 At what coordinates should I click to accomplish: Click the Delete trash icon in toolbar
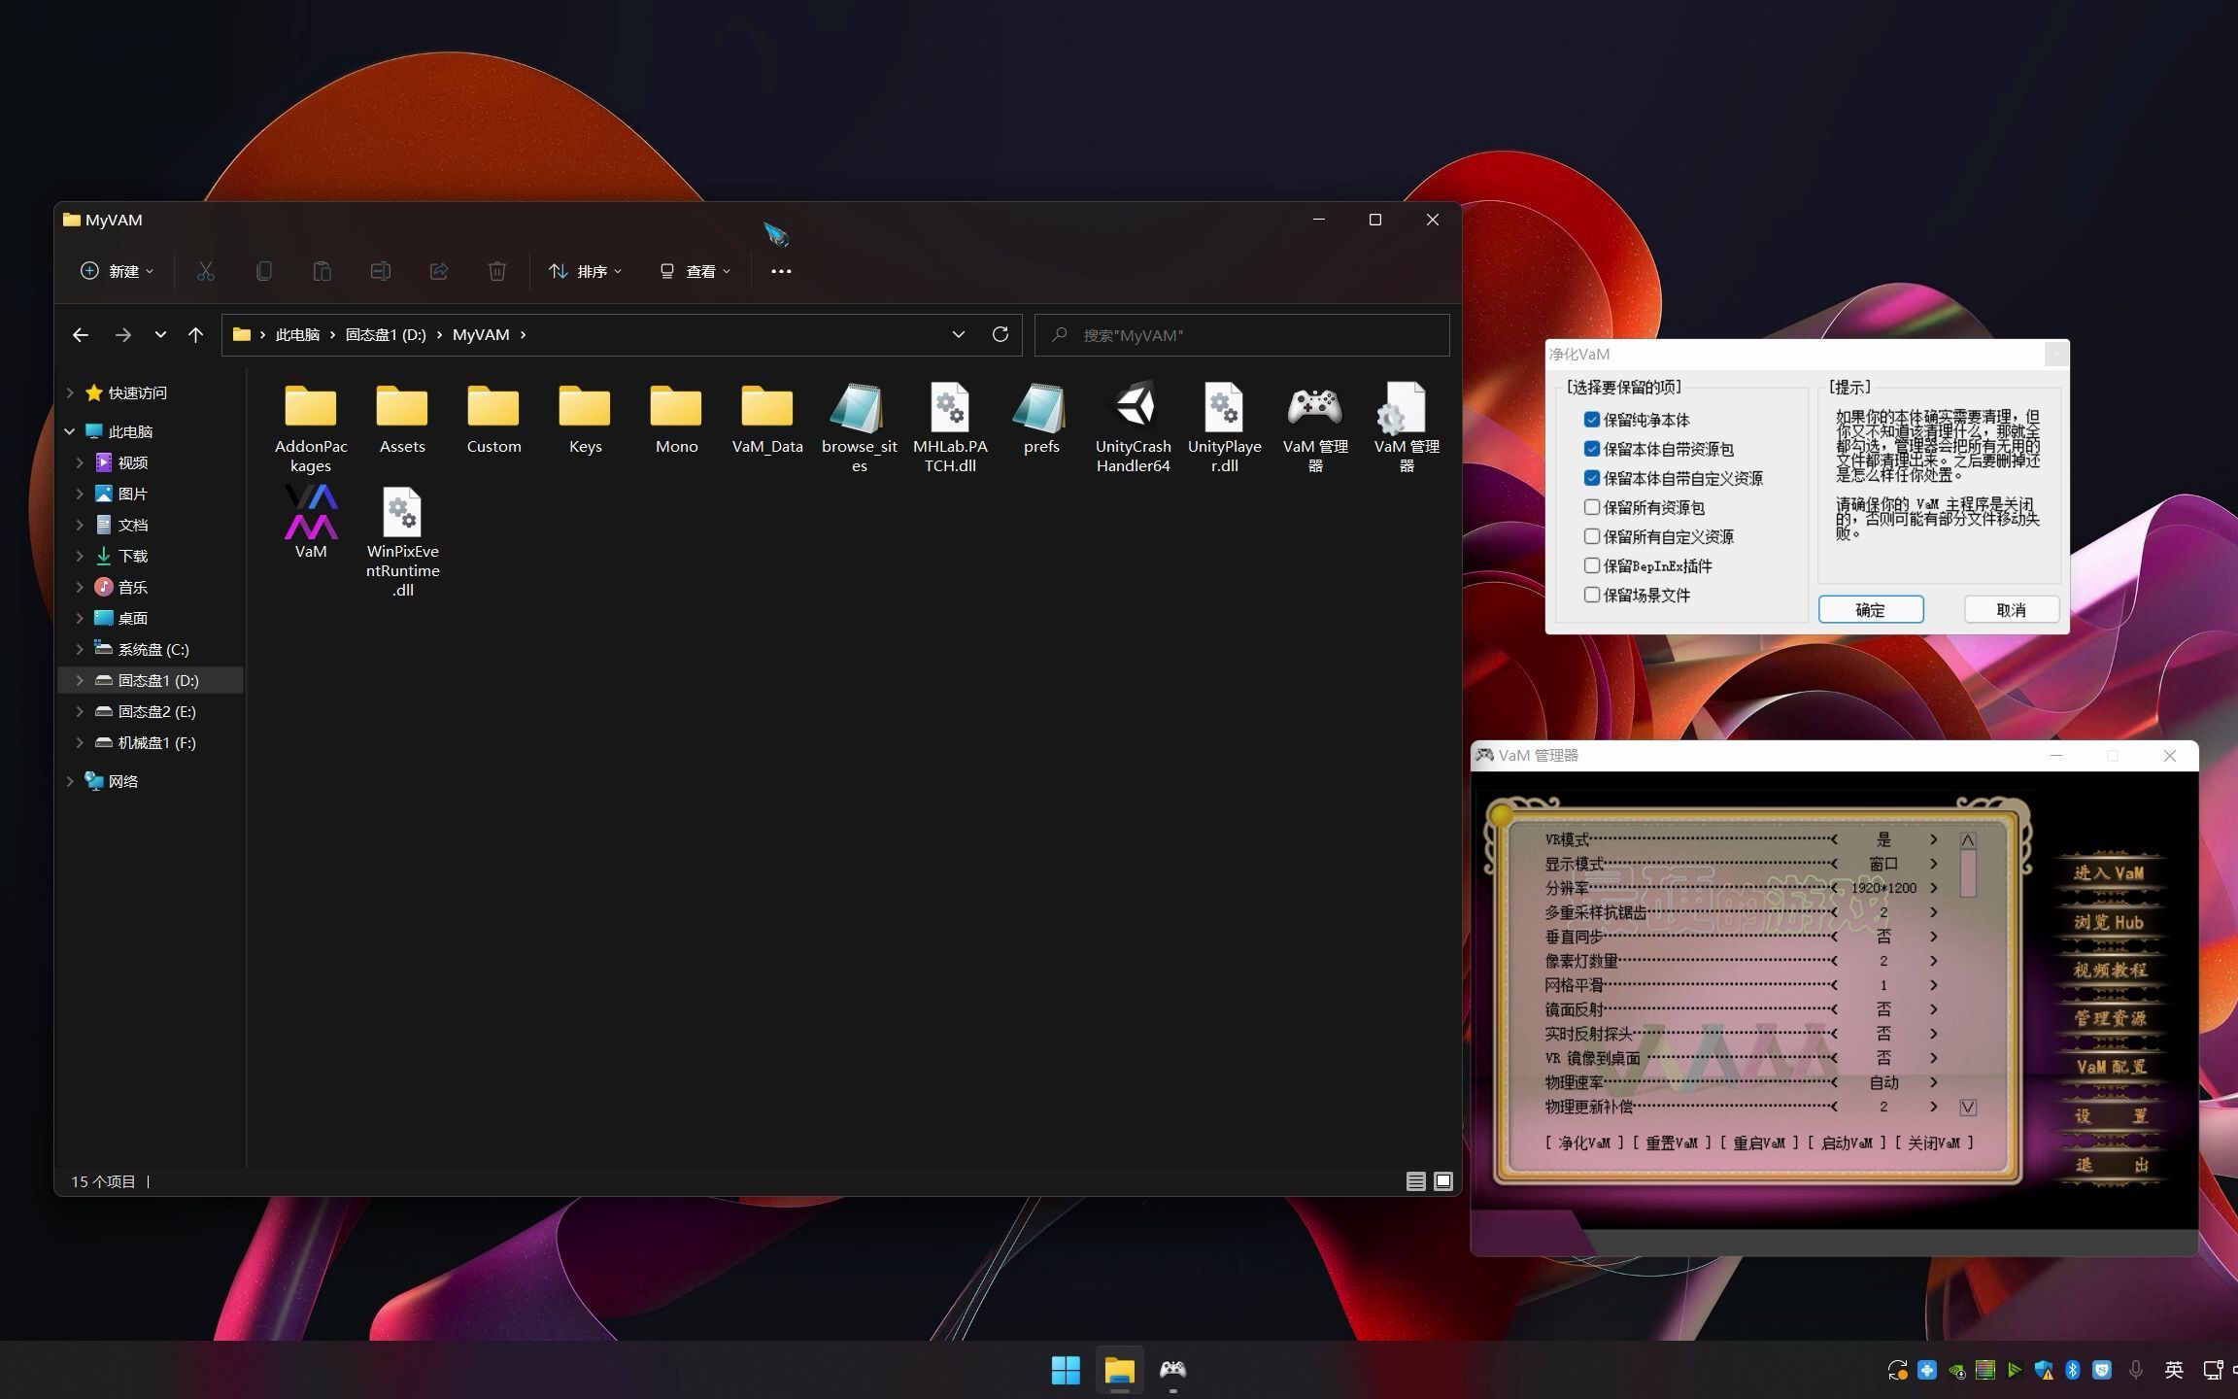(x=496, y=271)
